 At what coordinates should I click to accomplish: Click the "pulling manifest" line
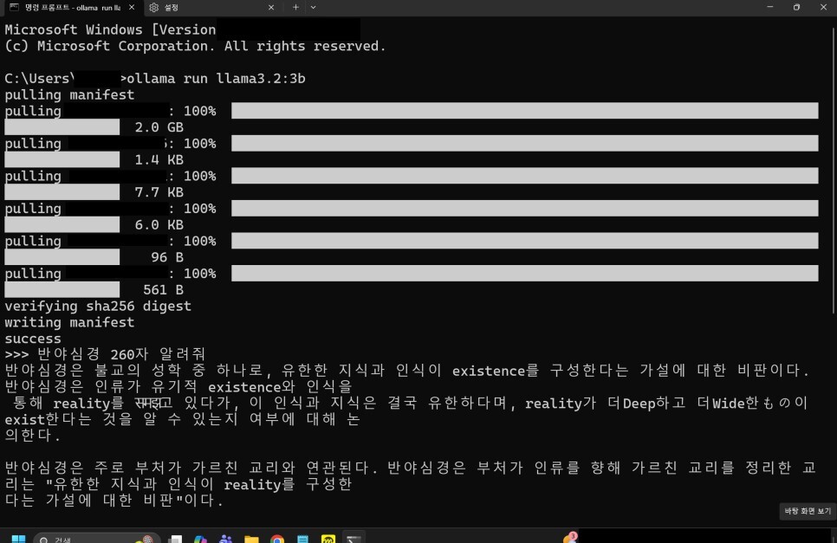click(x=69, y=95)
